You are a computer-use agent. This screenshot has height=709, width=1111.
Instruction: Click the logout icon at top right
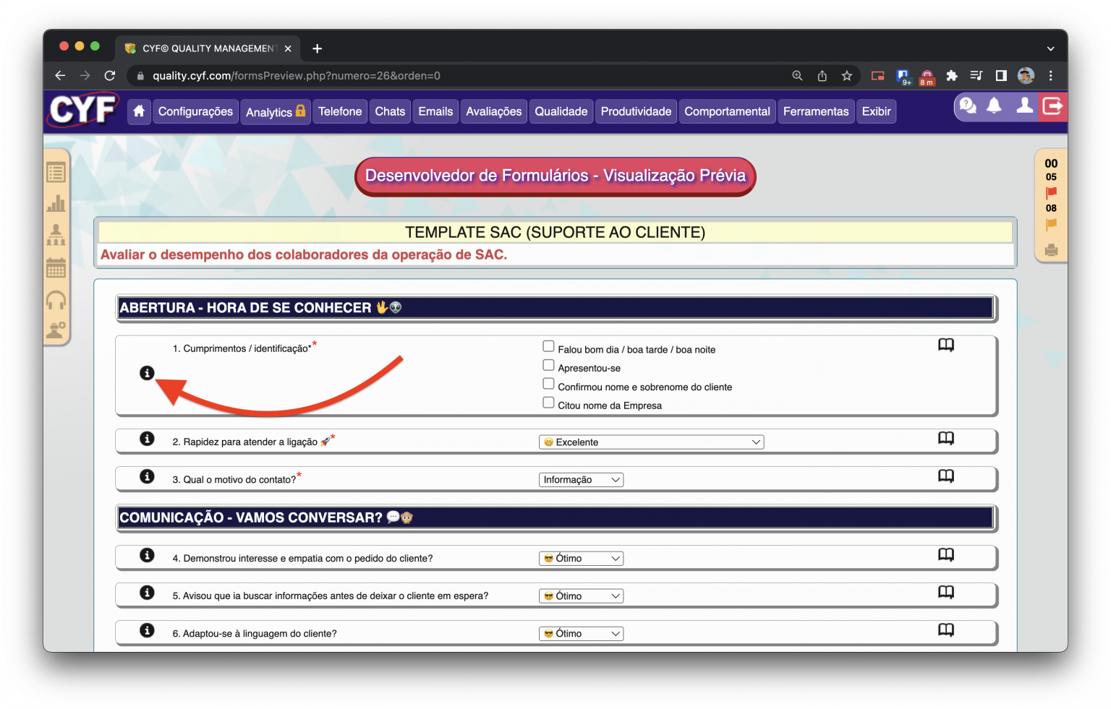pos(1052,106)
